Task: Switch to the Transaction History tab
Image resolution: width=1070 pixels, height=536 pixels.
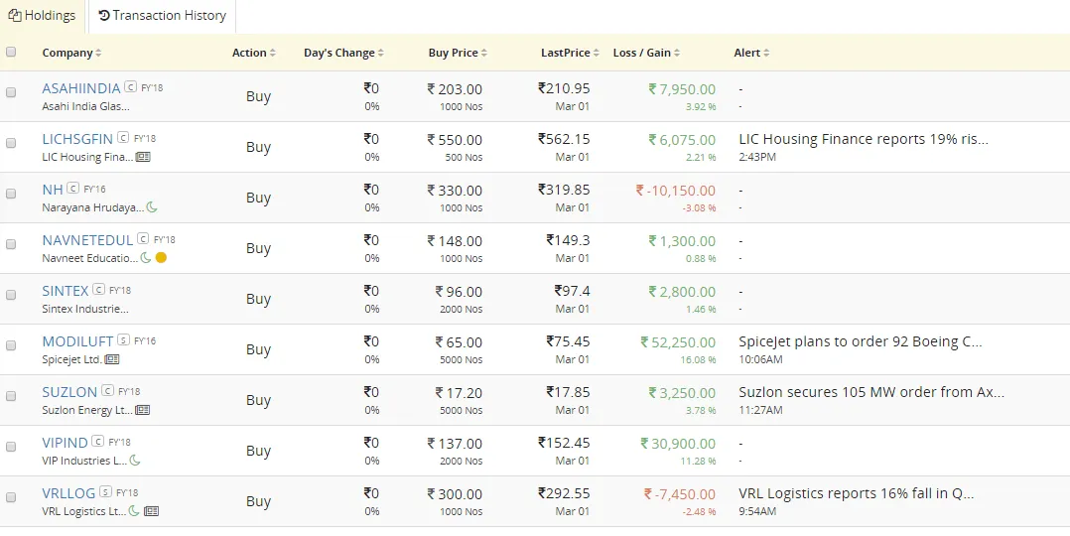Action: click(x=163, y=16)
